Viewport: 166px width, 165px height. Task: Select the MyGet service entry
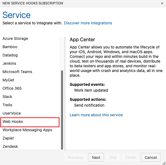[30, 80]
